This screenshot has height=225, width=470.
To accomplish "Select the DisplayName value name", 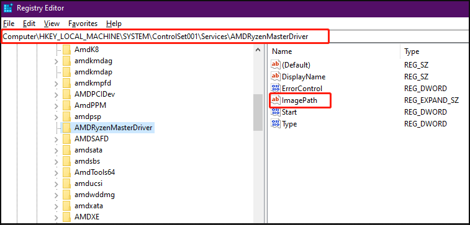I will [x=304, y=77].
